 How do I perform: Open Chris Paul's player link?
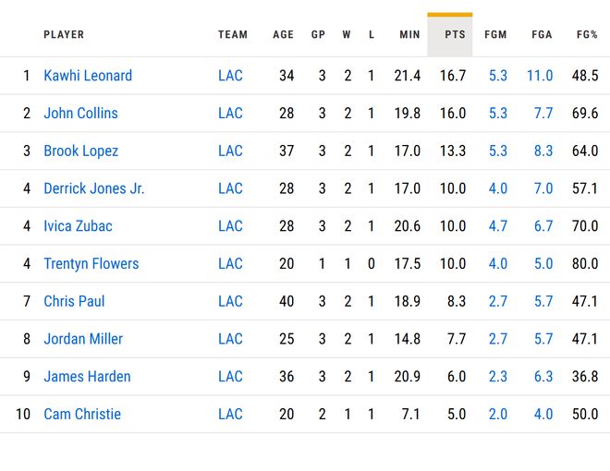(x=74, y=301)
